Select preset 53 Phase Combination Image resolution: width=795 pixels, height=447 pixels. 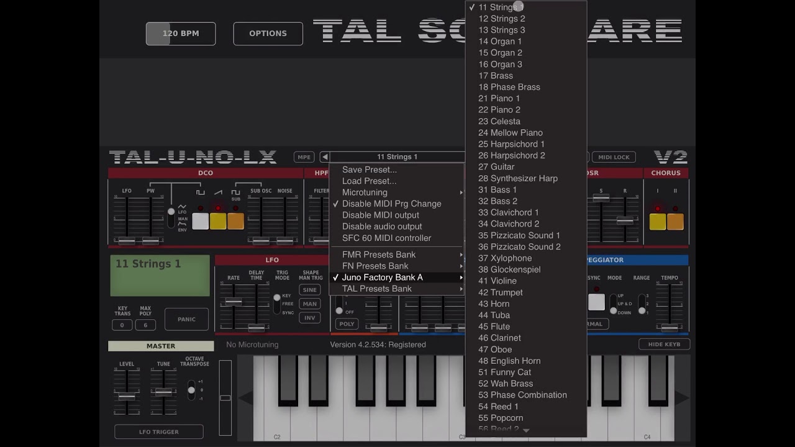526,395
